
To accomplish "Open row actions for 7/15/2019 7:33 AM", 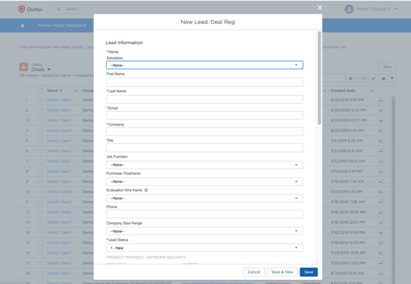I will 381,182.
